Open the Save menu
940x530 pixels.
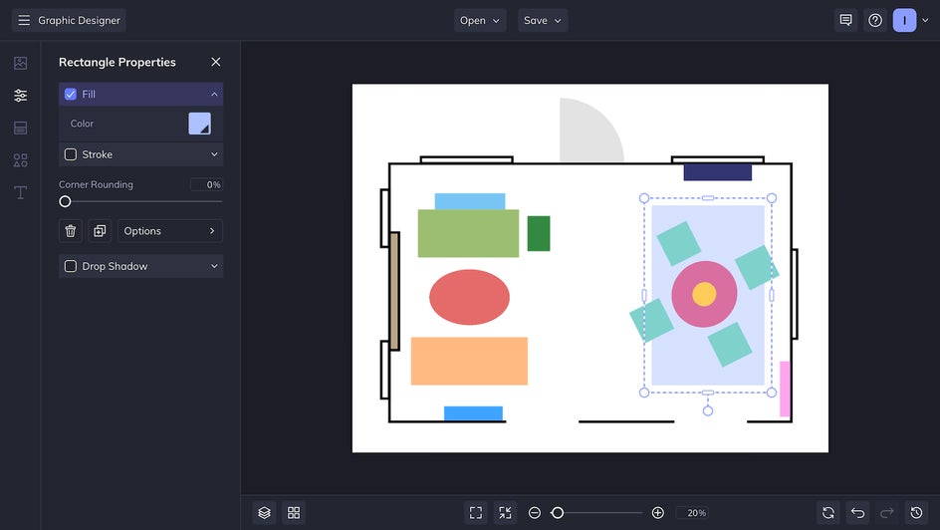[x=543, y=20]
